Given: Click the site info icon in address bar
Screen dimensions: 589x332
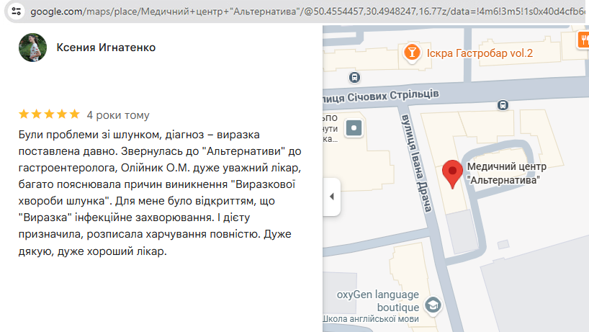Looking at the screenshot, I should (17, 12).
